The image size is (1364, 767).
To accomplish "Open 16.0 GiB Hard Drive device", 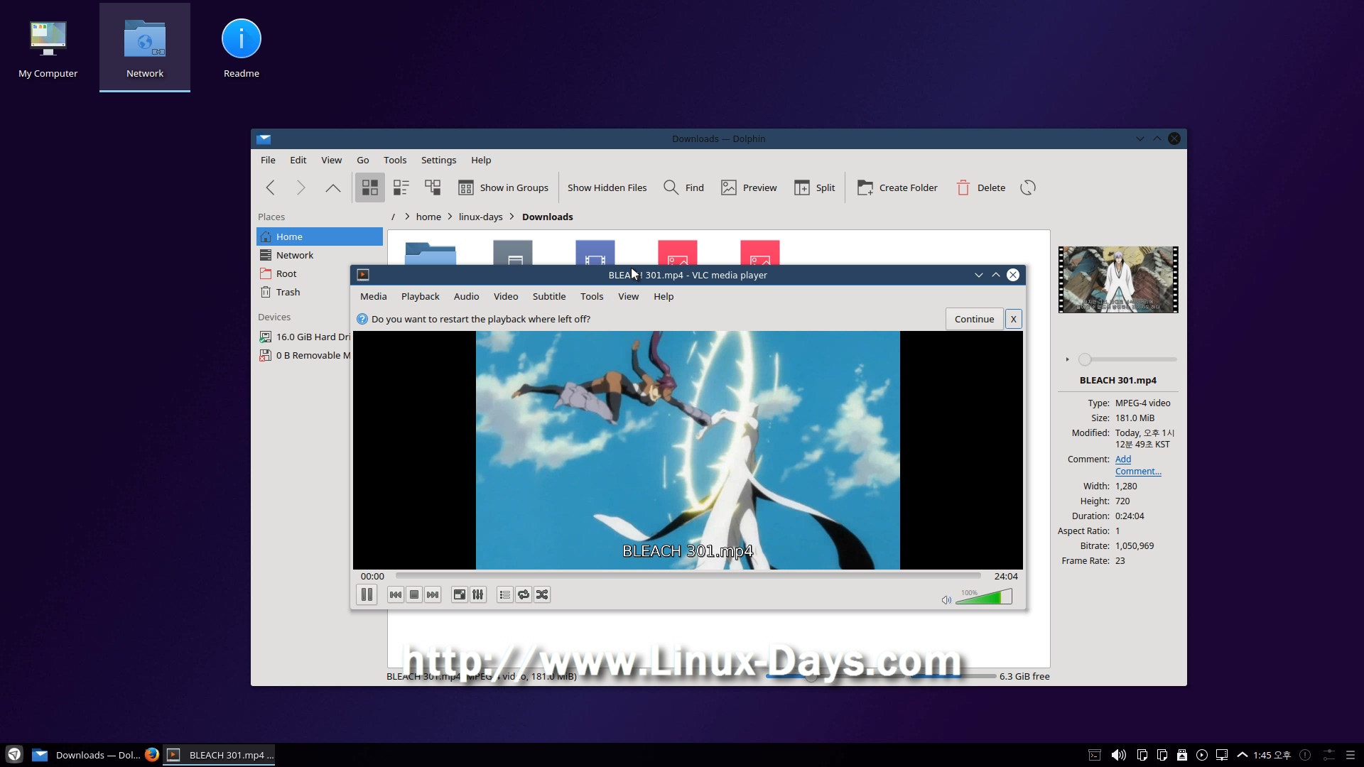I will click(x=304, y=337).
